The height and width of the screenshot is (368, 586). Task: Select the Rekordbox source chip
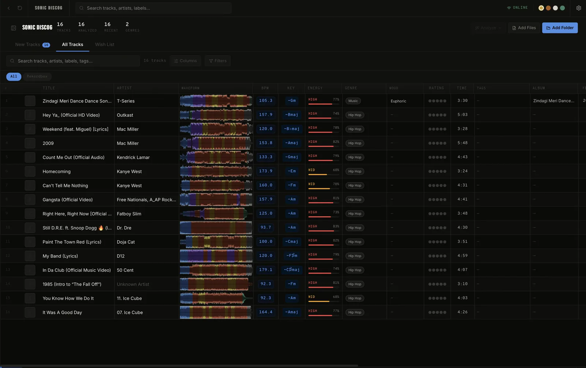(x=37, y=76)
